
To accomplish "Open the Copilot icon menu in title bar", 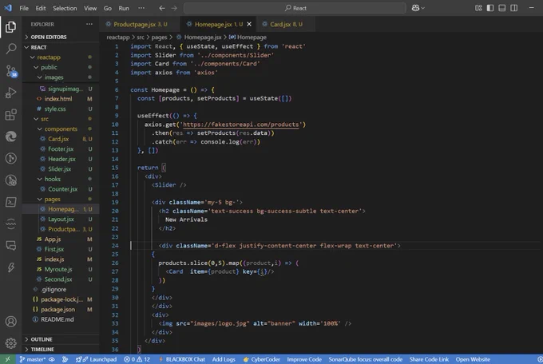I will [418, 8].
